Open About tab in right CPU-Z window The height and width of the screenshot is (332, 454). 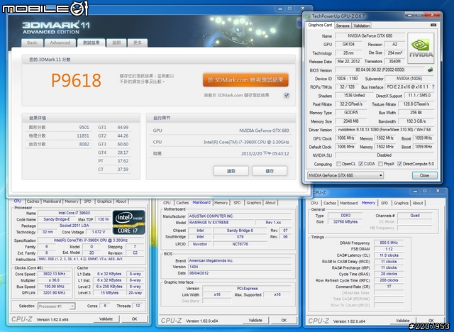point(418,203)
